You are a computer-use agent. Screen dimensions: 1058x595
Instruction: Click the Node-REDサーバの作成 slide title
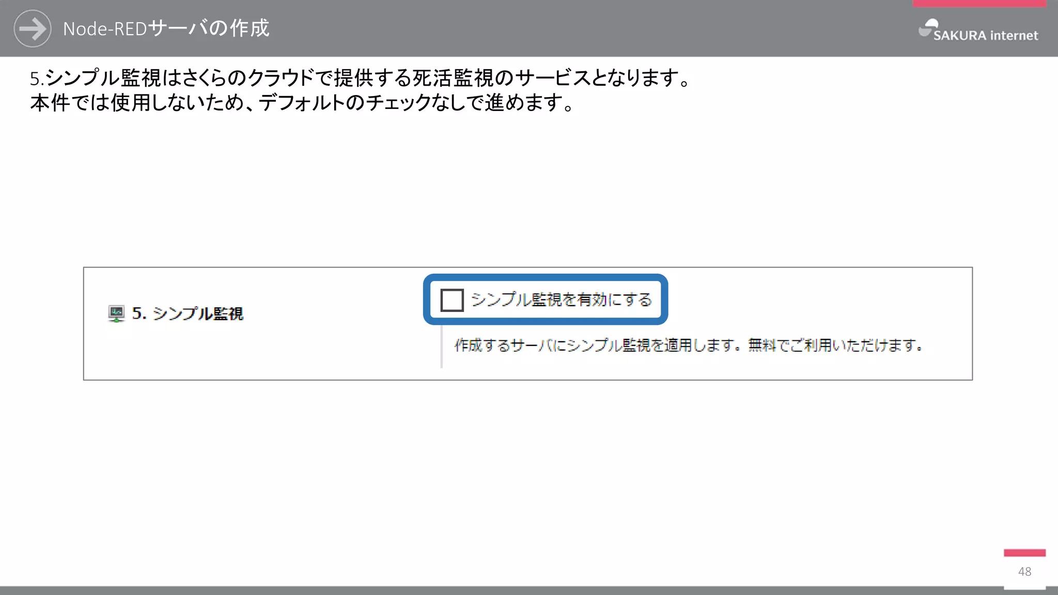click(x=166, y=28)
